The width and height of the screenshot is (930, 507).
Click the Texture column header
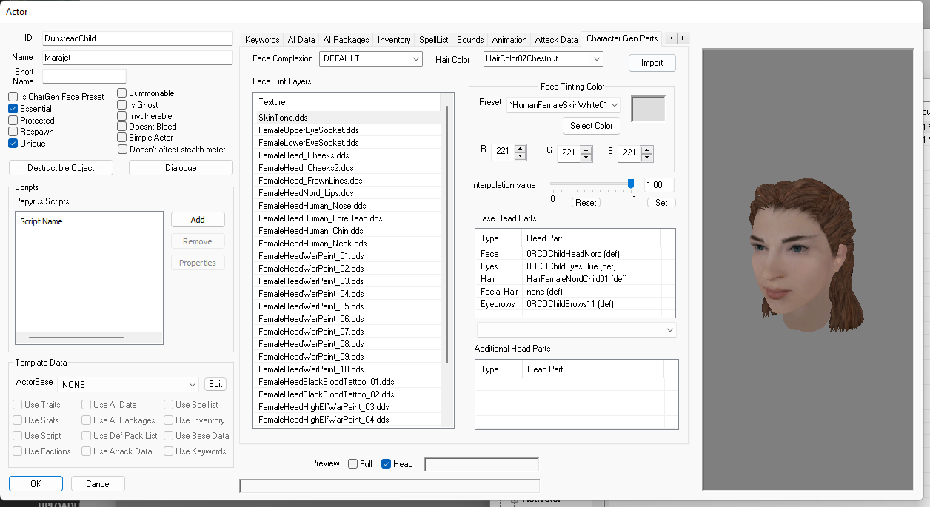(348, 102)
